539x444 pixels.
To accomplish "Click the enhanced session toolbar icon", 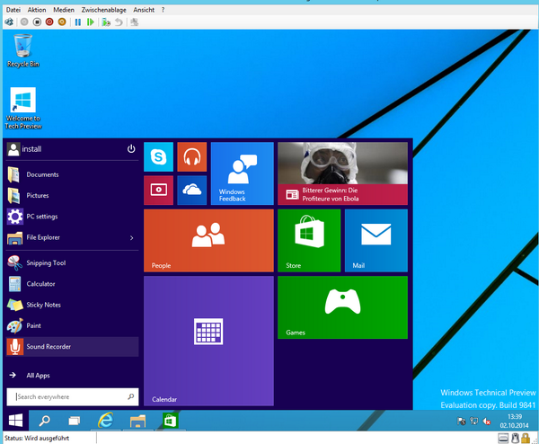I will click(x=135, y=22).
